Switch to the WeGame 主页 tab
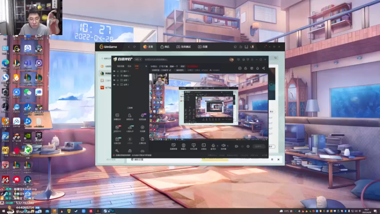Viewport: 380px width, 214px height. pyautogui.click(x=148, y=47)
